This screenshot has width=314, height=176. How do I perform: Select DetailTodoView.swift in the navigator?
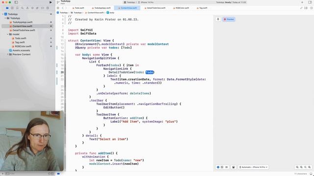pos(24,30)
